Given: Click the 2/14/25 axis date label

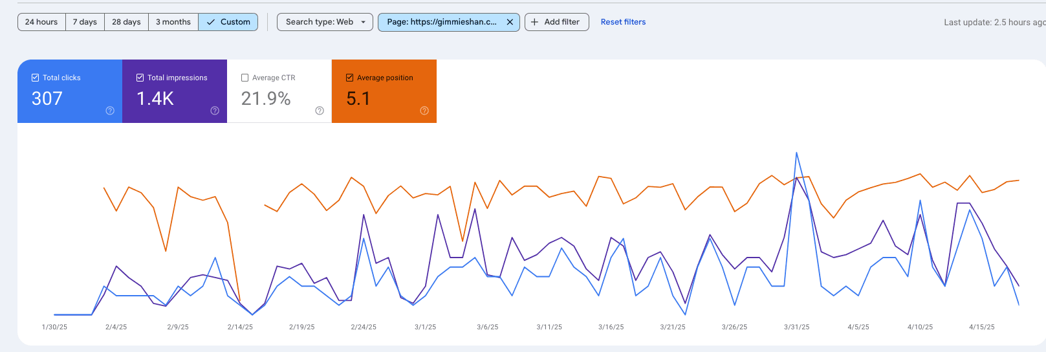Looking at the screenshot, I should pyautogui.click(x=240, y=327).
